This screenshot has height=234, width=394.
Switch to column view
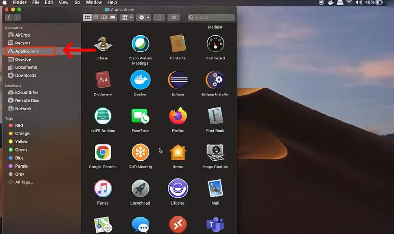104,17
